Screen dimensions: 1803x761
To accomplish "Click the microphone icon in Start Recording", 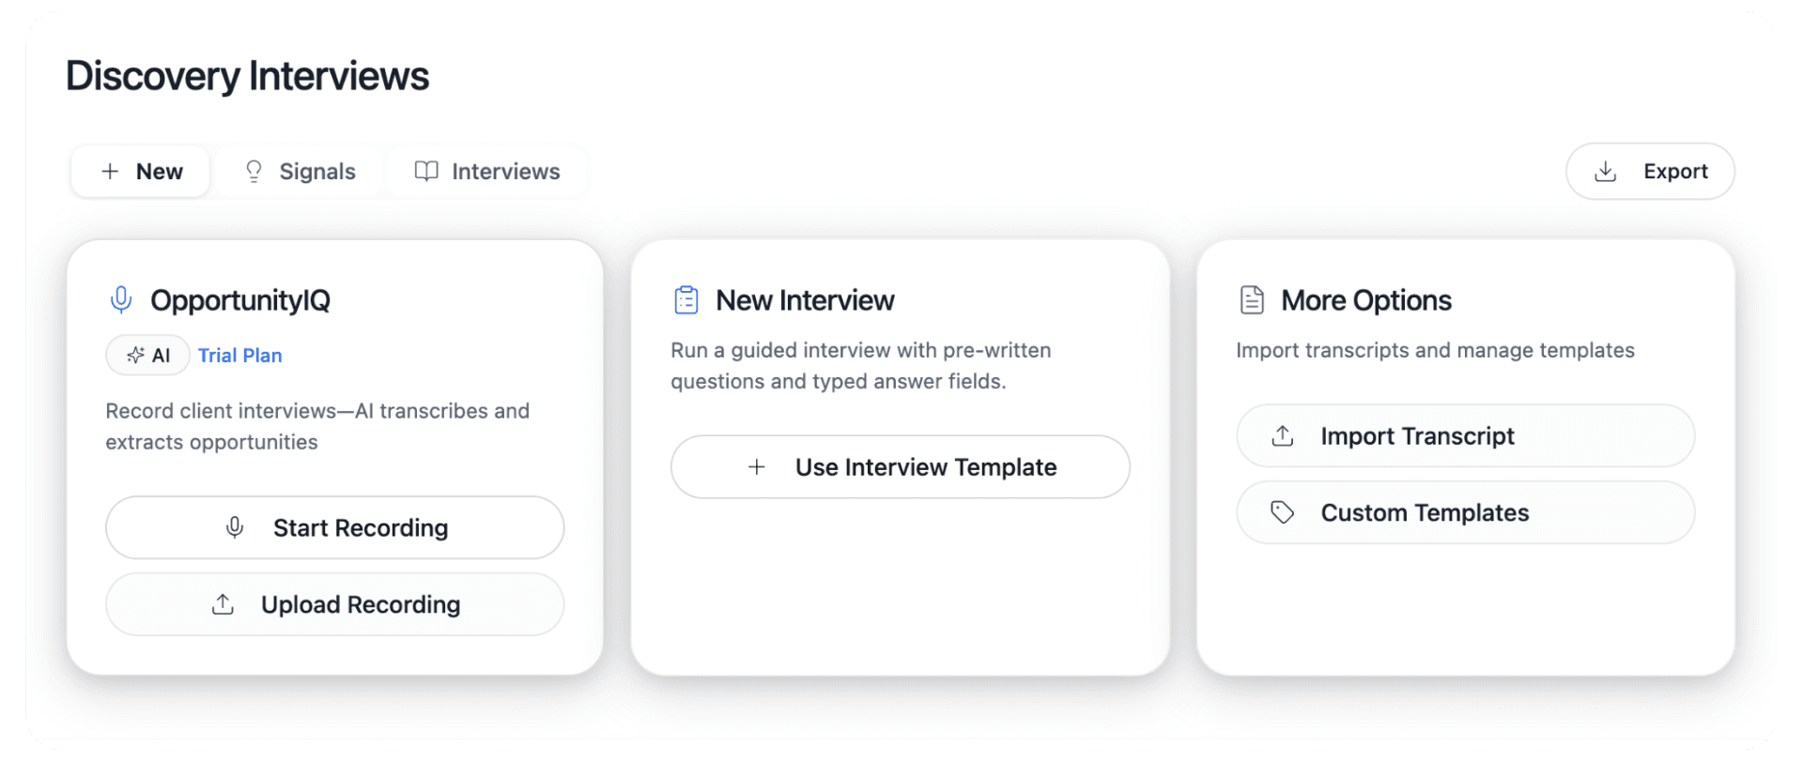I will pos(235,527).
